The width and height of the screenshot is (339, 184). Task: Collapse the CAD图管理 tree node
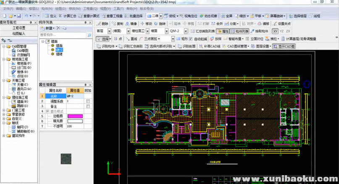click(3, 46)
